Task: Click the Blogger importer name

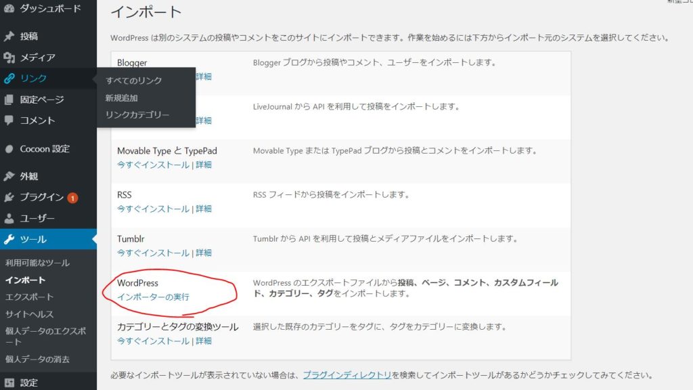Action: 132,63
